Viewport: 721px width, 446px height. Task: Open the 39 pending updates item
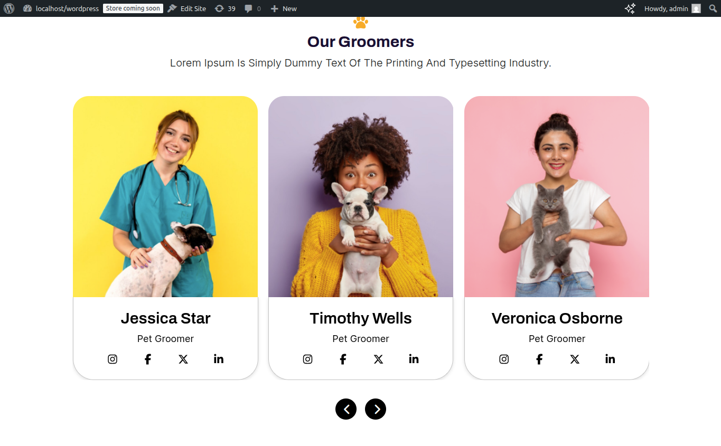click(225, 8)
